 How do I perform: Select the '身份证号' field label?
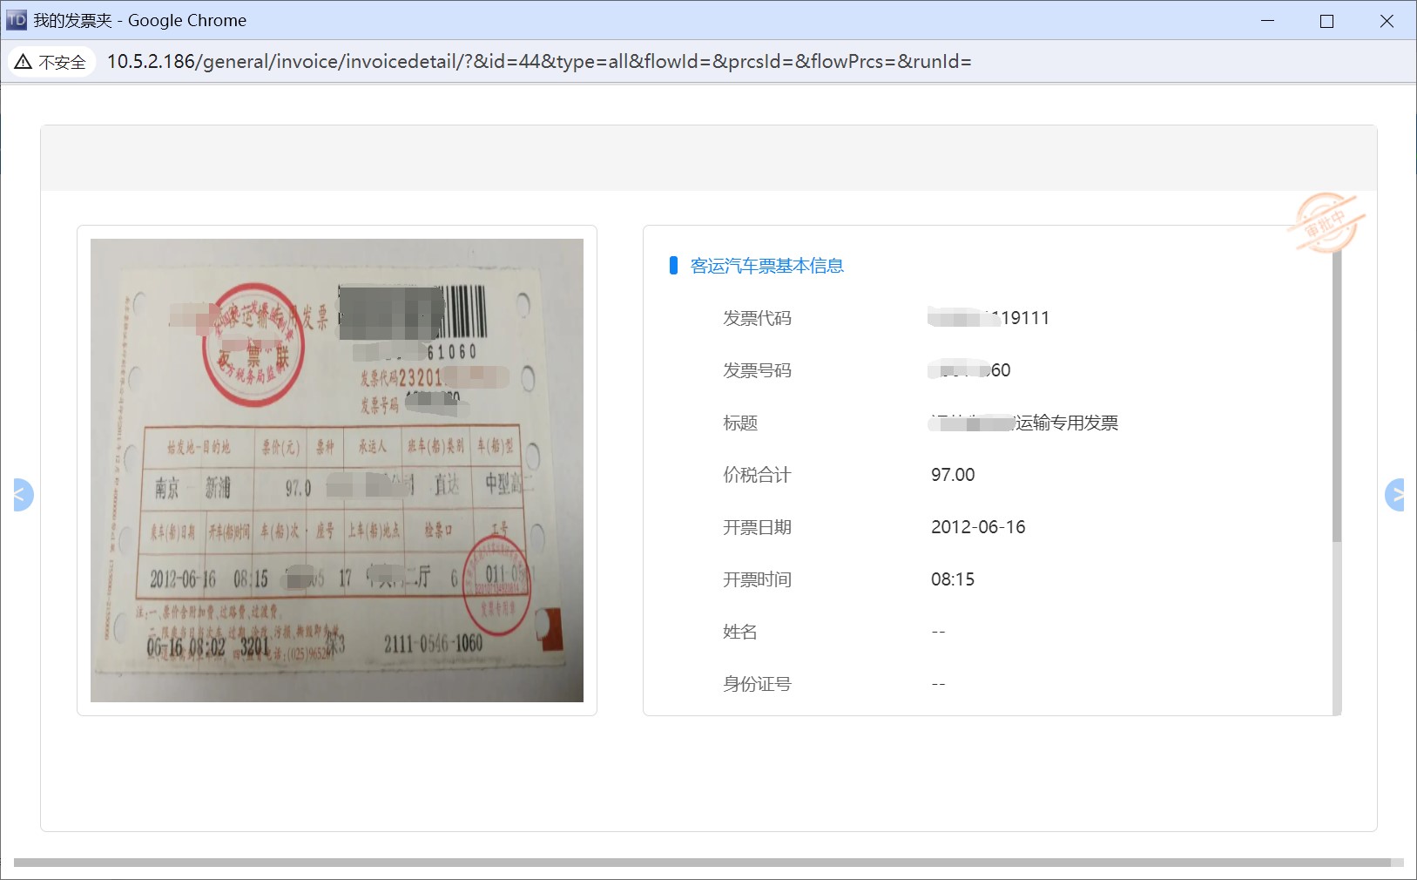(757, 684)
